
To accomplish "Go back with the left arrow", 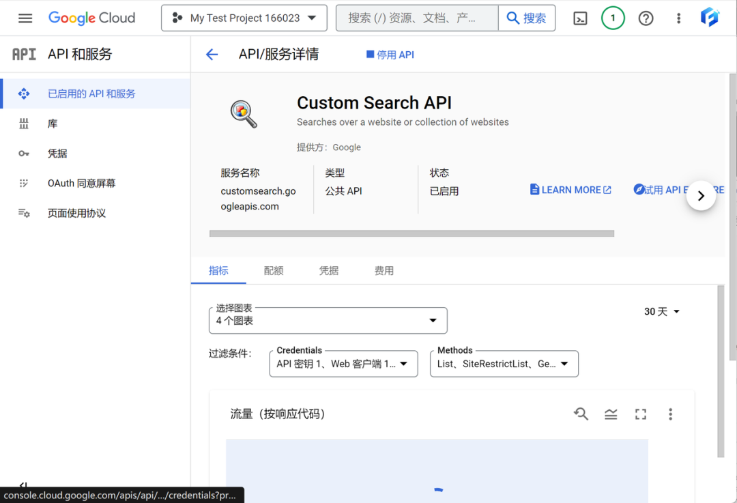I will coord(212,55).
